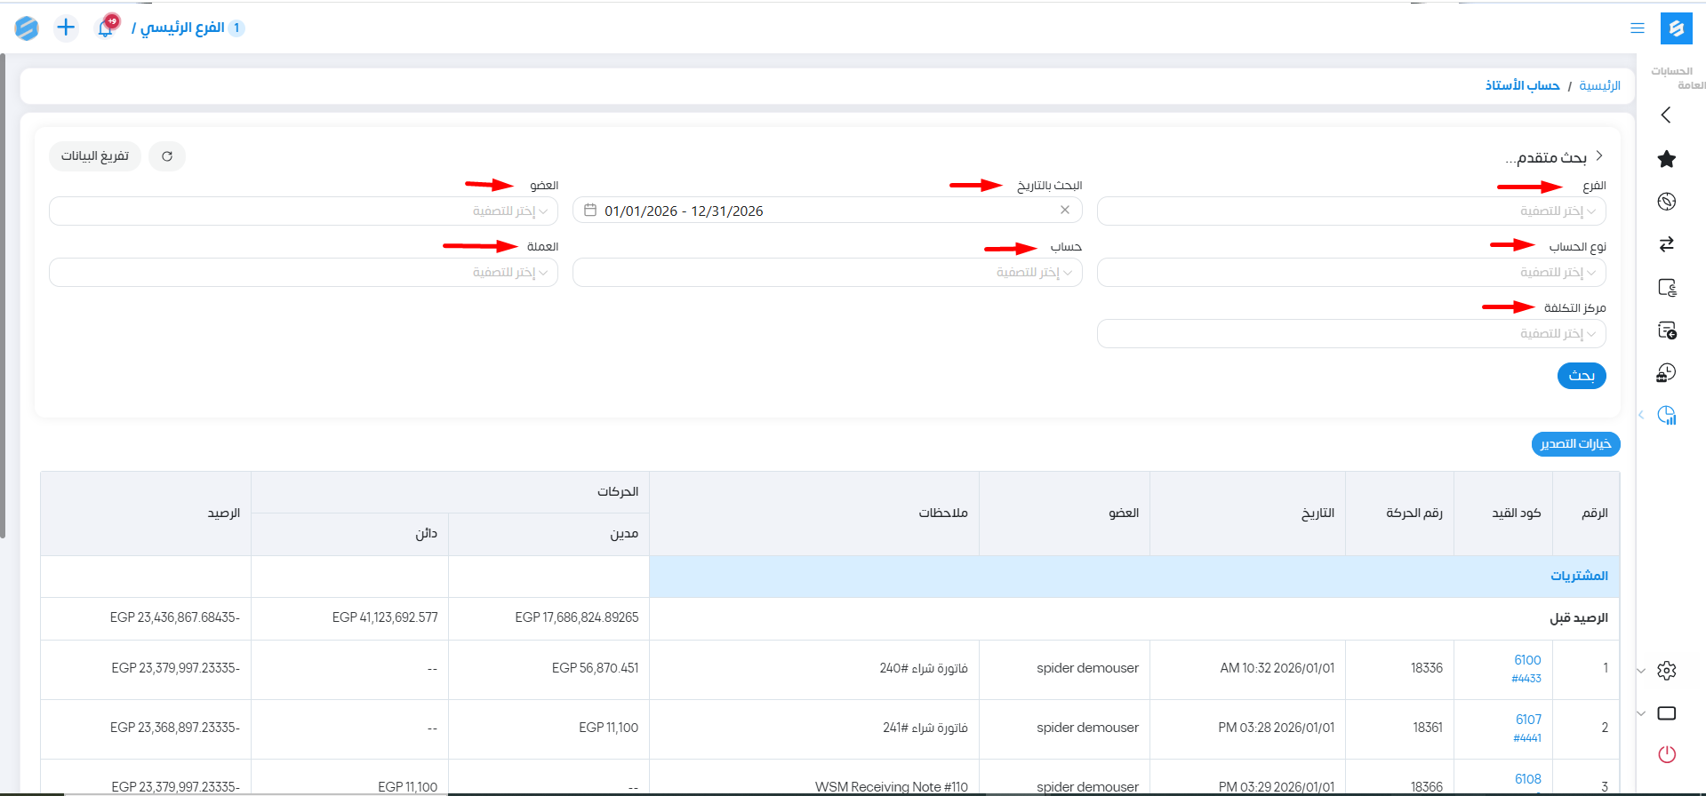Viewport: 1706px width, 796px height.
Task: Clear the date range with X icon
Action: (x=1064, y=211)
